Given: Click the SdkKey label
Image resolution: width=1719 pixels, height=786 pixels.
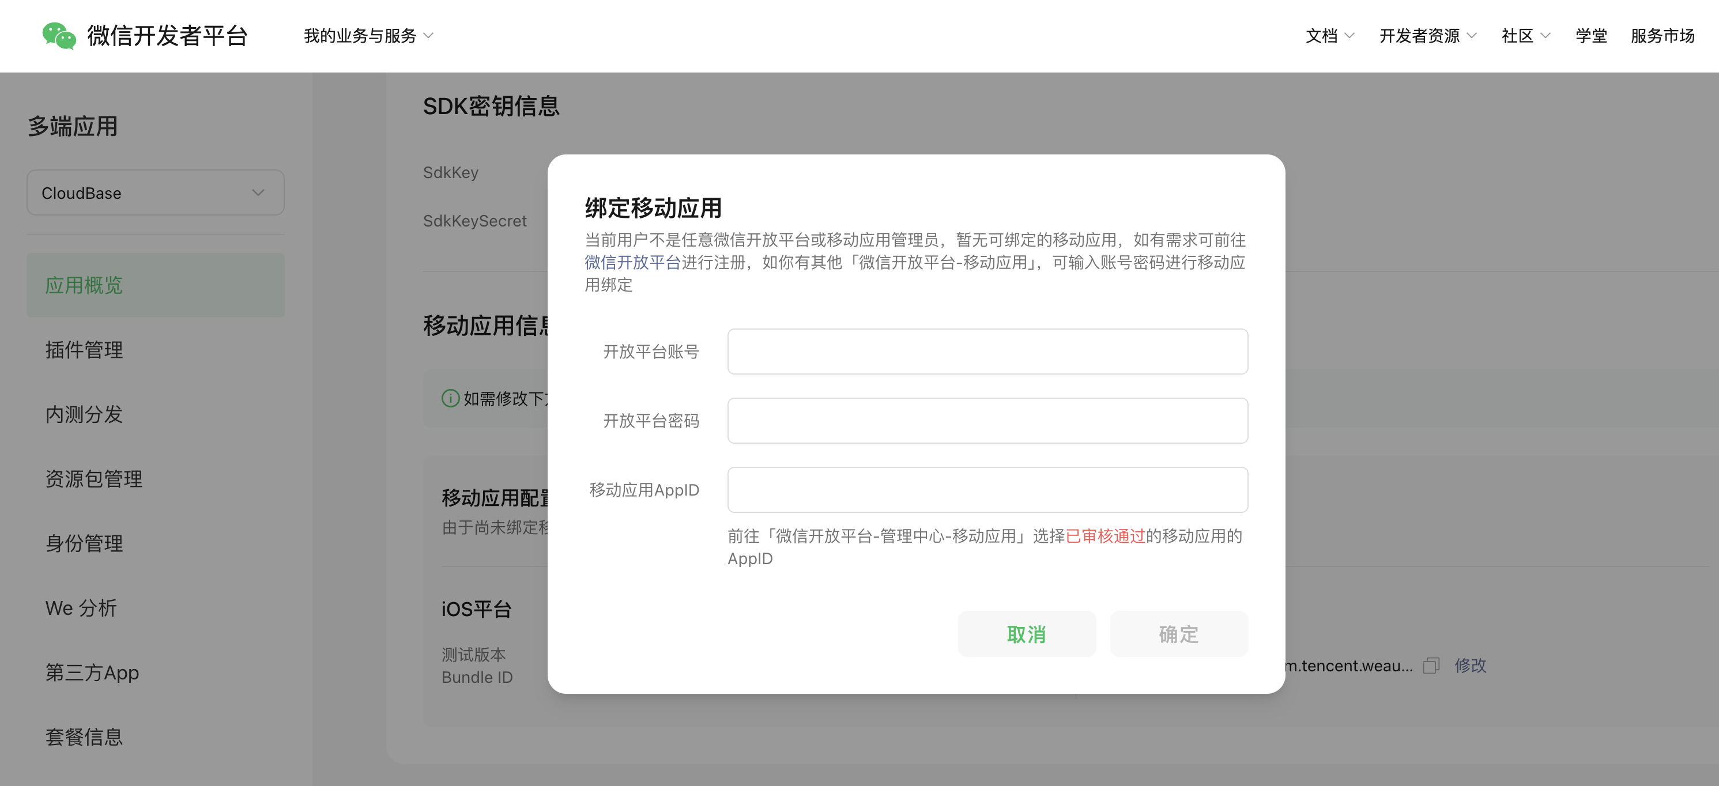Looking at the screenshot, I should click(450, 172).
